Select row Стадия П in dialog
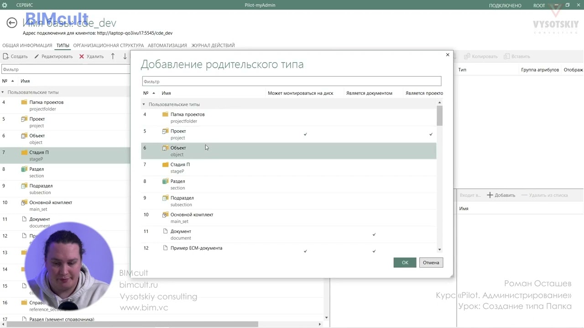This screenshot has width=584, height=328. pyautogui.click(x=288, y=168)
